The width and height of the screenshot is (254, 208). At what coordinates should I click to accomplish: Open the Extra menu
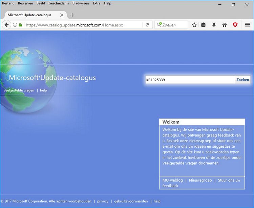click(x=97, y=3)
